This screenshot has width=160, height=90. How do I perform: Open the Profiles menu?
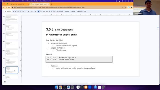pos(36,1)
